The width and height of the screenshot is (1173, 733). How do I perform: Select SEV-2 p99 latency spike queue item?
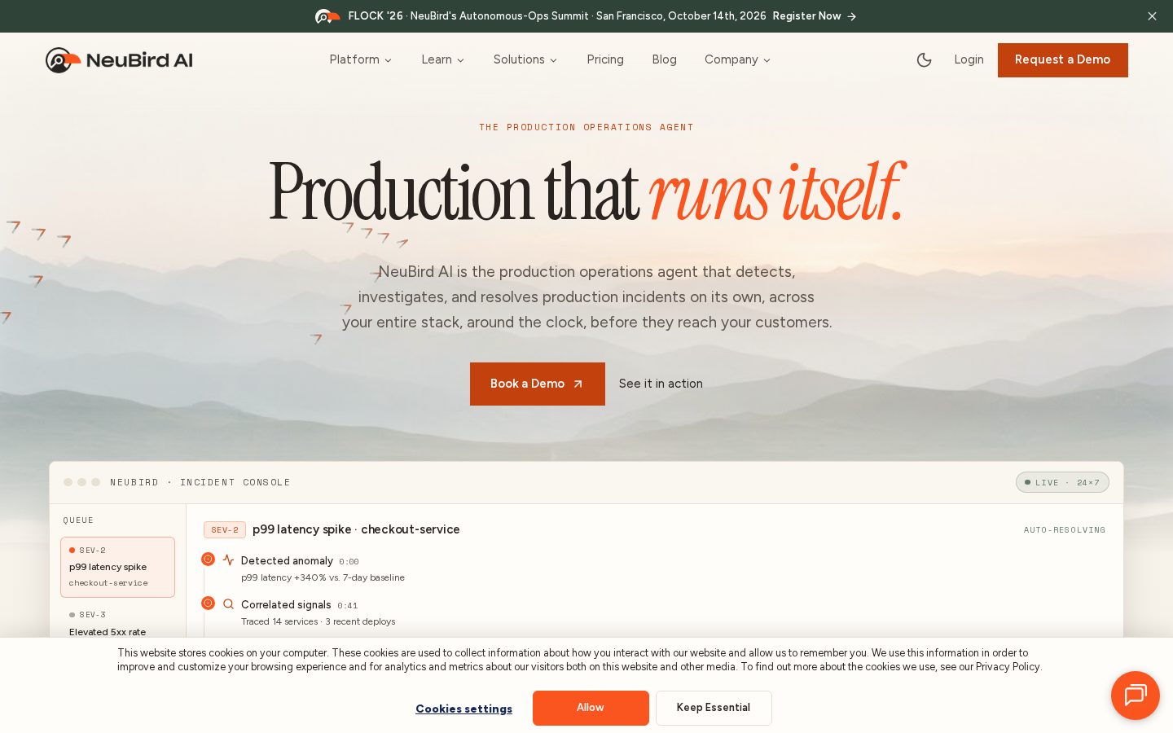pos(117,567)
